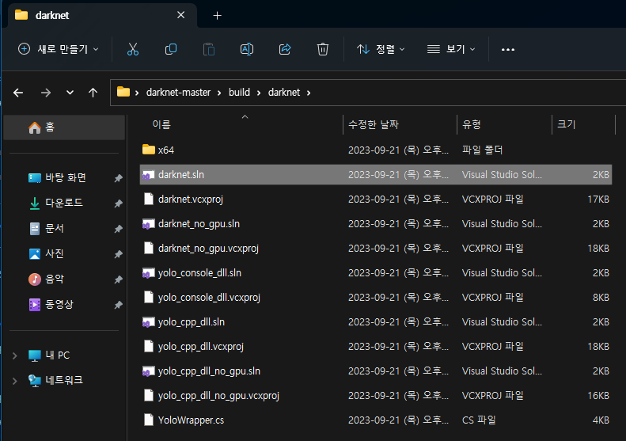Click the Share icon in toolbar

[285, 49]
